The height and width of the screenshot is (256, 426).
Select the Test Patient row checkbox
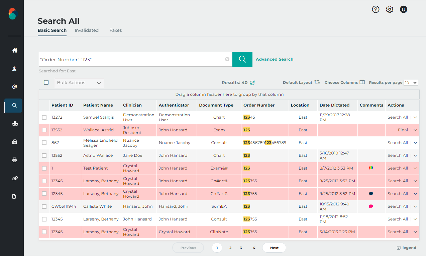[x=44, y=168]
